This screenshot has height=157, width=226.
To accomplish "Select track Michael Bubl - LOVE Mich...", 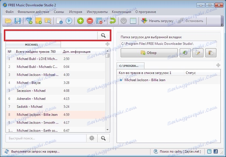I will pos(55,59).
